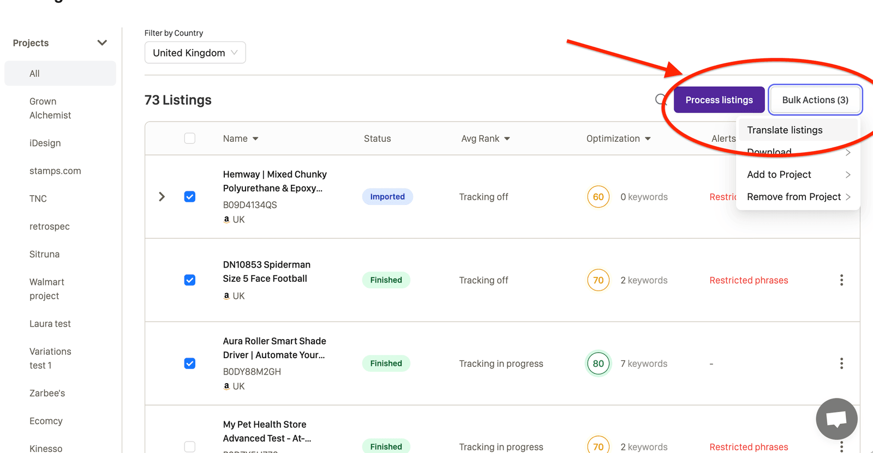Select stamps.com project
This screenshot has width=873, height=453.
click(55, 171)
